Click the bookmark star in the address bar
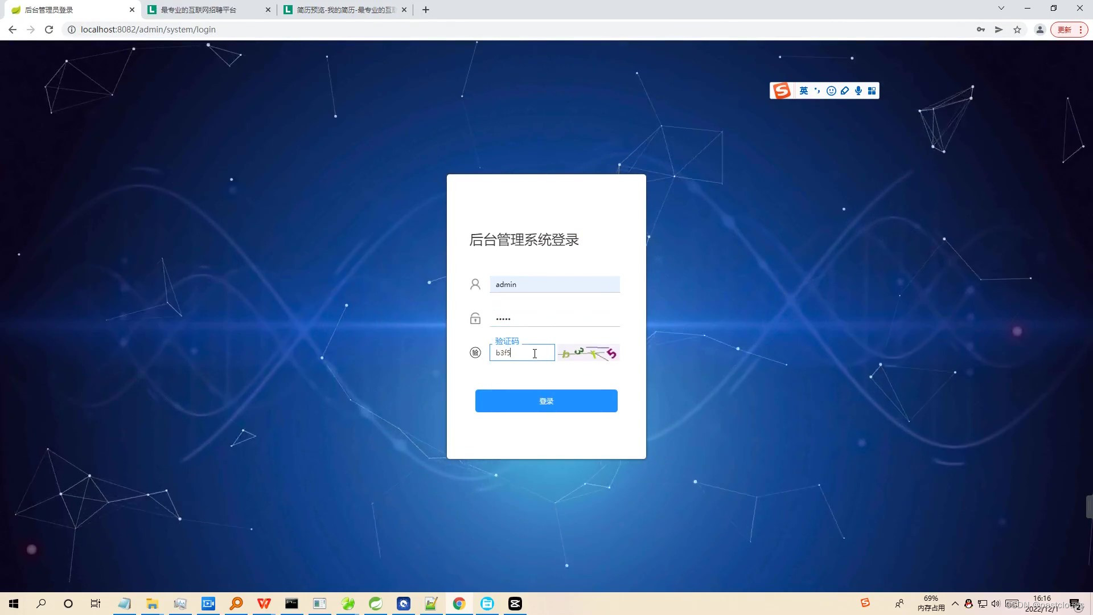 tap(1017, 29)
